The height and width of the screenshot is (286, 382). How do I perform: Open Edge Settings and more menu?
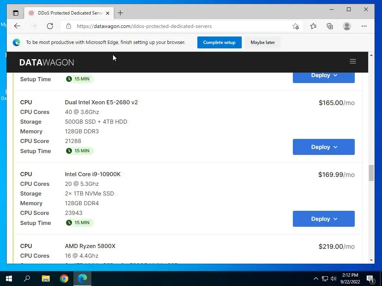tap(364, 26)
